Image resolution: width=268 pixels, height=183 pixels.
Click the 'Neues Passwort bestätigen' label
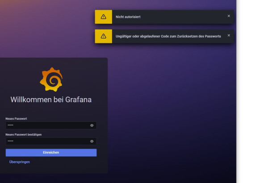click(x=24, y=134)
